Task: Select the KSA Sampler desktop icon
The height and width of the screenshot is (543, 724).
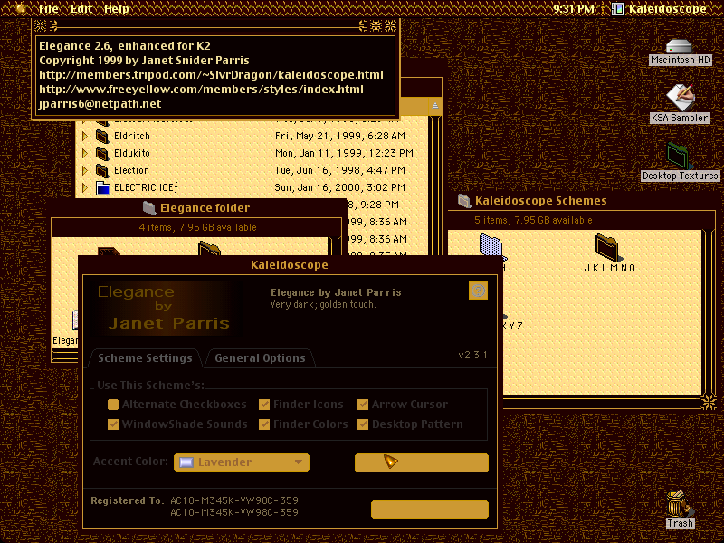Action: (x=680, y=97)
